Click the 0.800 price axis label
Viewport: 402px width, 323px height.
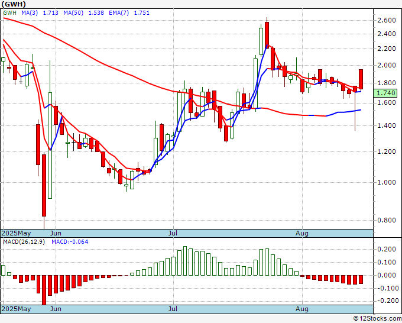tap(387, 220)
